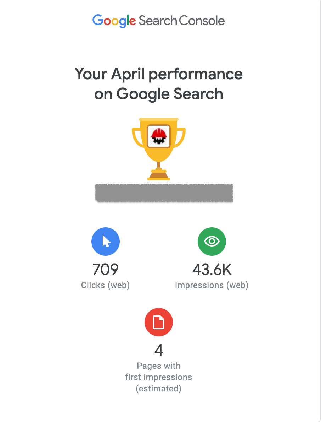Click the "on Google Search" heading line

click(159, 94)
